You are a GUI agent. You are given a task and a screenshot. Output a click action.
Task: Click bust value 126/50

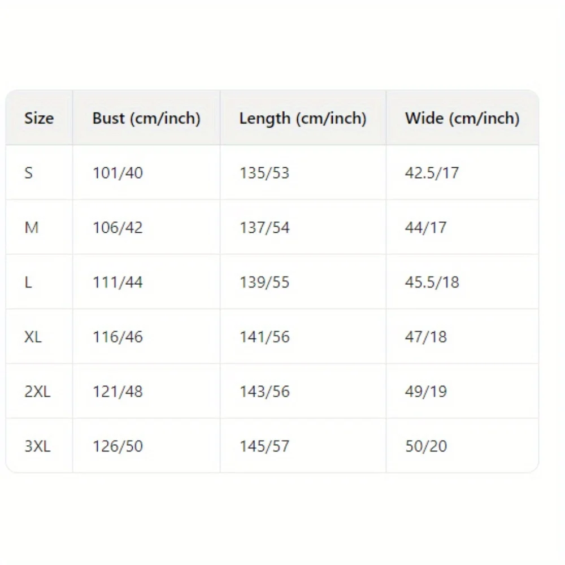click(118, 446)
